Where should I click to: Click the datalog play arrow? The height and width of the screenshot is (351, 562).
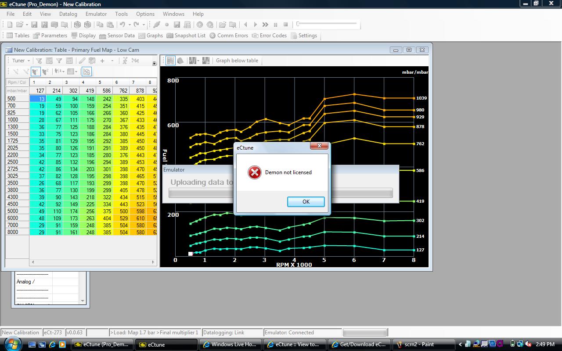(256, 25)
